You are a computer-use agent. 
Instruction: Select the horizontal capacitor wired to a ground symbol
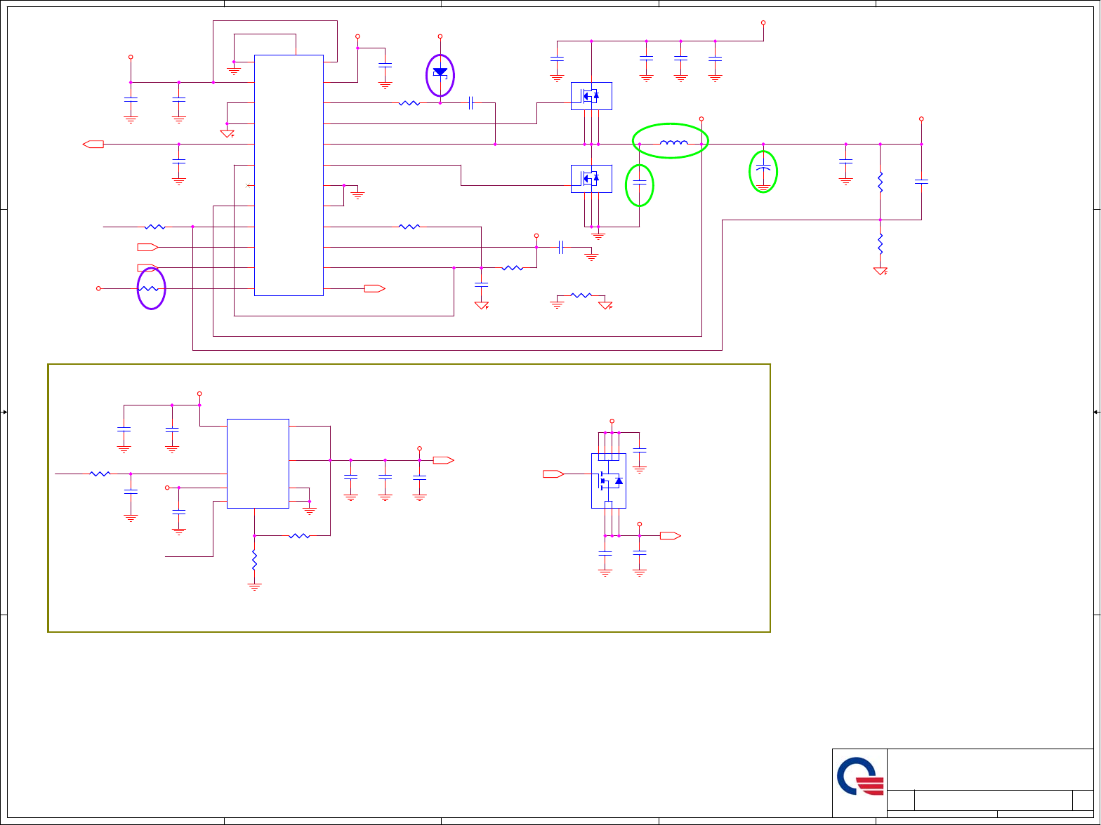click(x=560, y=247)
